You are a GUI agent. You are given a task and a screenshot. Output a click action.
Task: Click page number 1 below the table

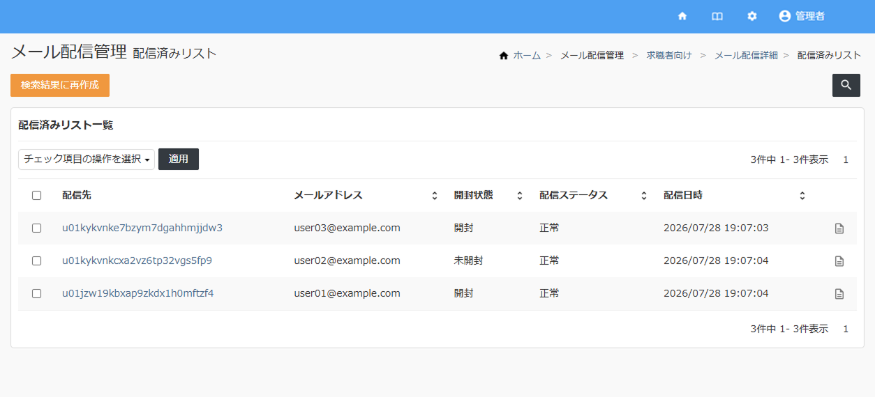pos(846,329)
